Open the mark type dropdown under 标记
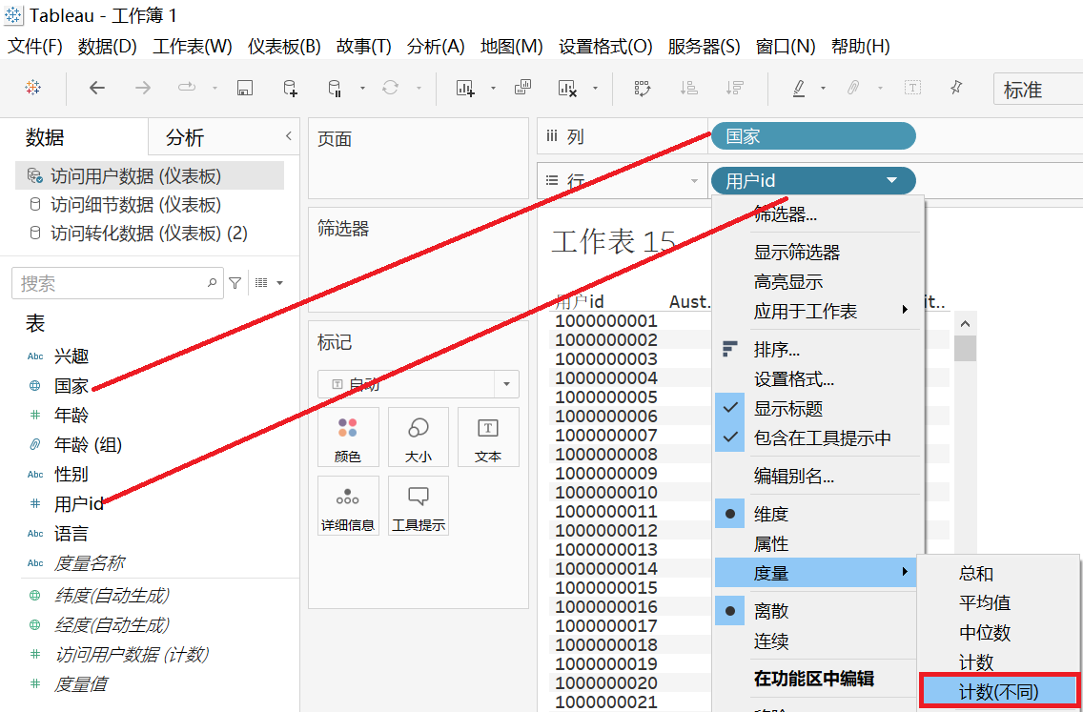 click(419, 384)
